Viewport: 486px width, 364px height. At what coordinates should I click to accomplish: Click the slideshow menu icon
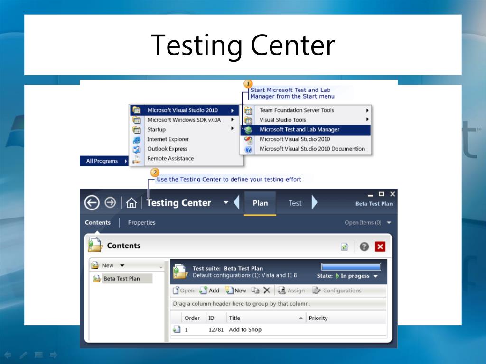pos(38,355)
